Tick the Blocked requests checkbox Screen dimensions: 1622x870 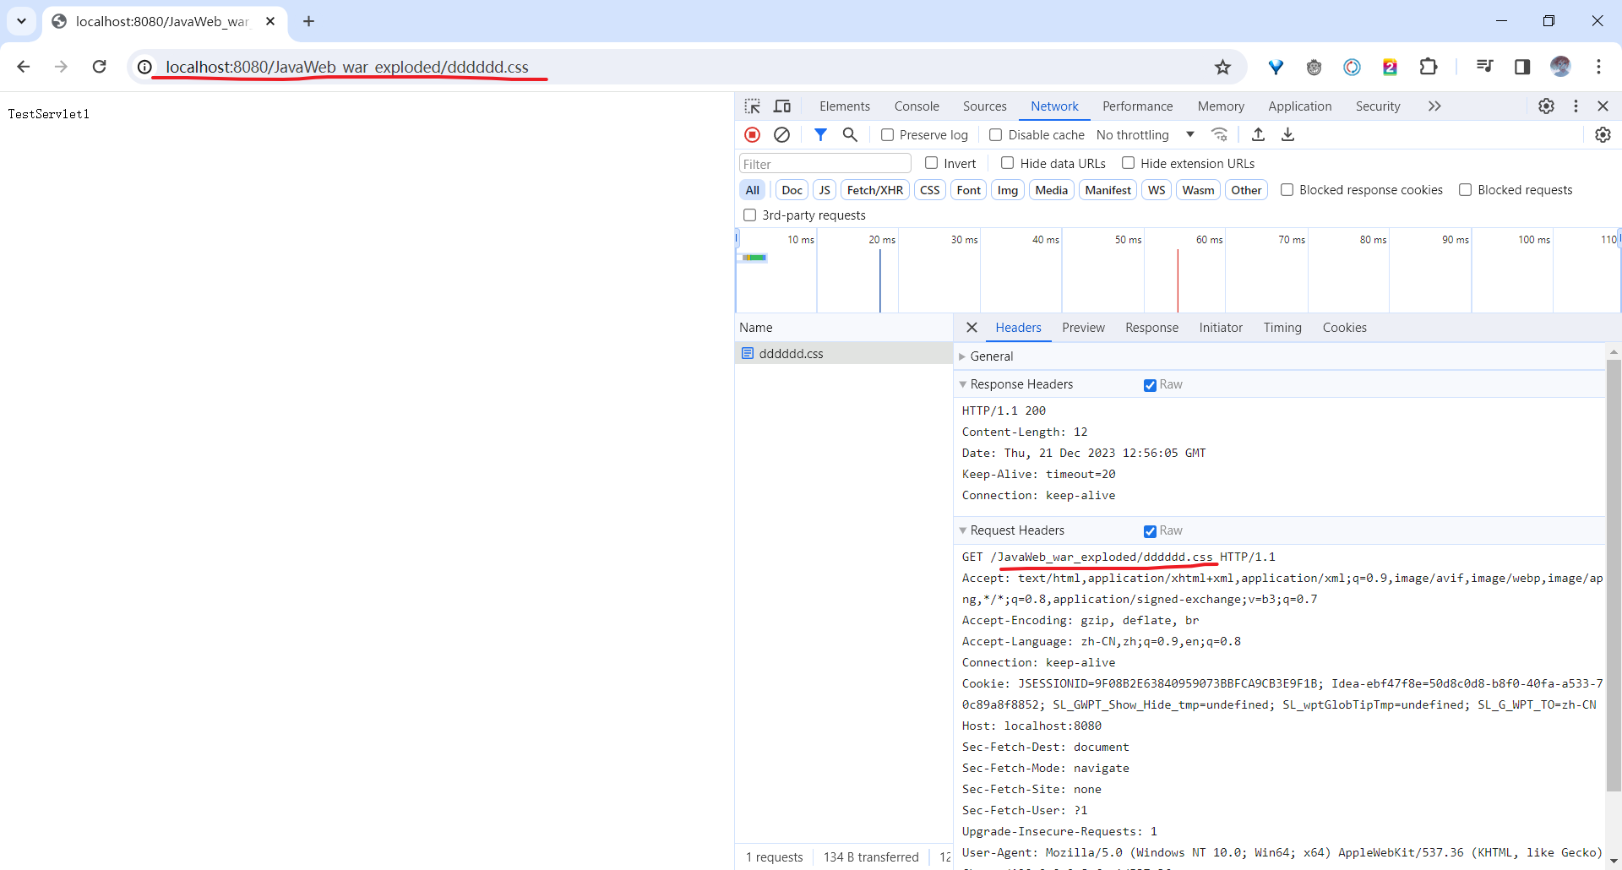(x=1465, y=190)
